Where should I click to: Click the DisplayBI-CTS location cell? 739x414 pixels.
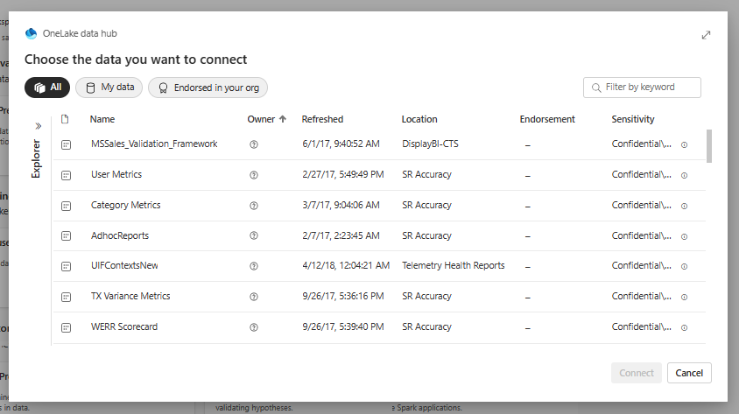coord(430,144)
